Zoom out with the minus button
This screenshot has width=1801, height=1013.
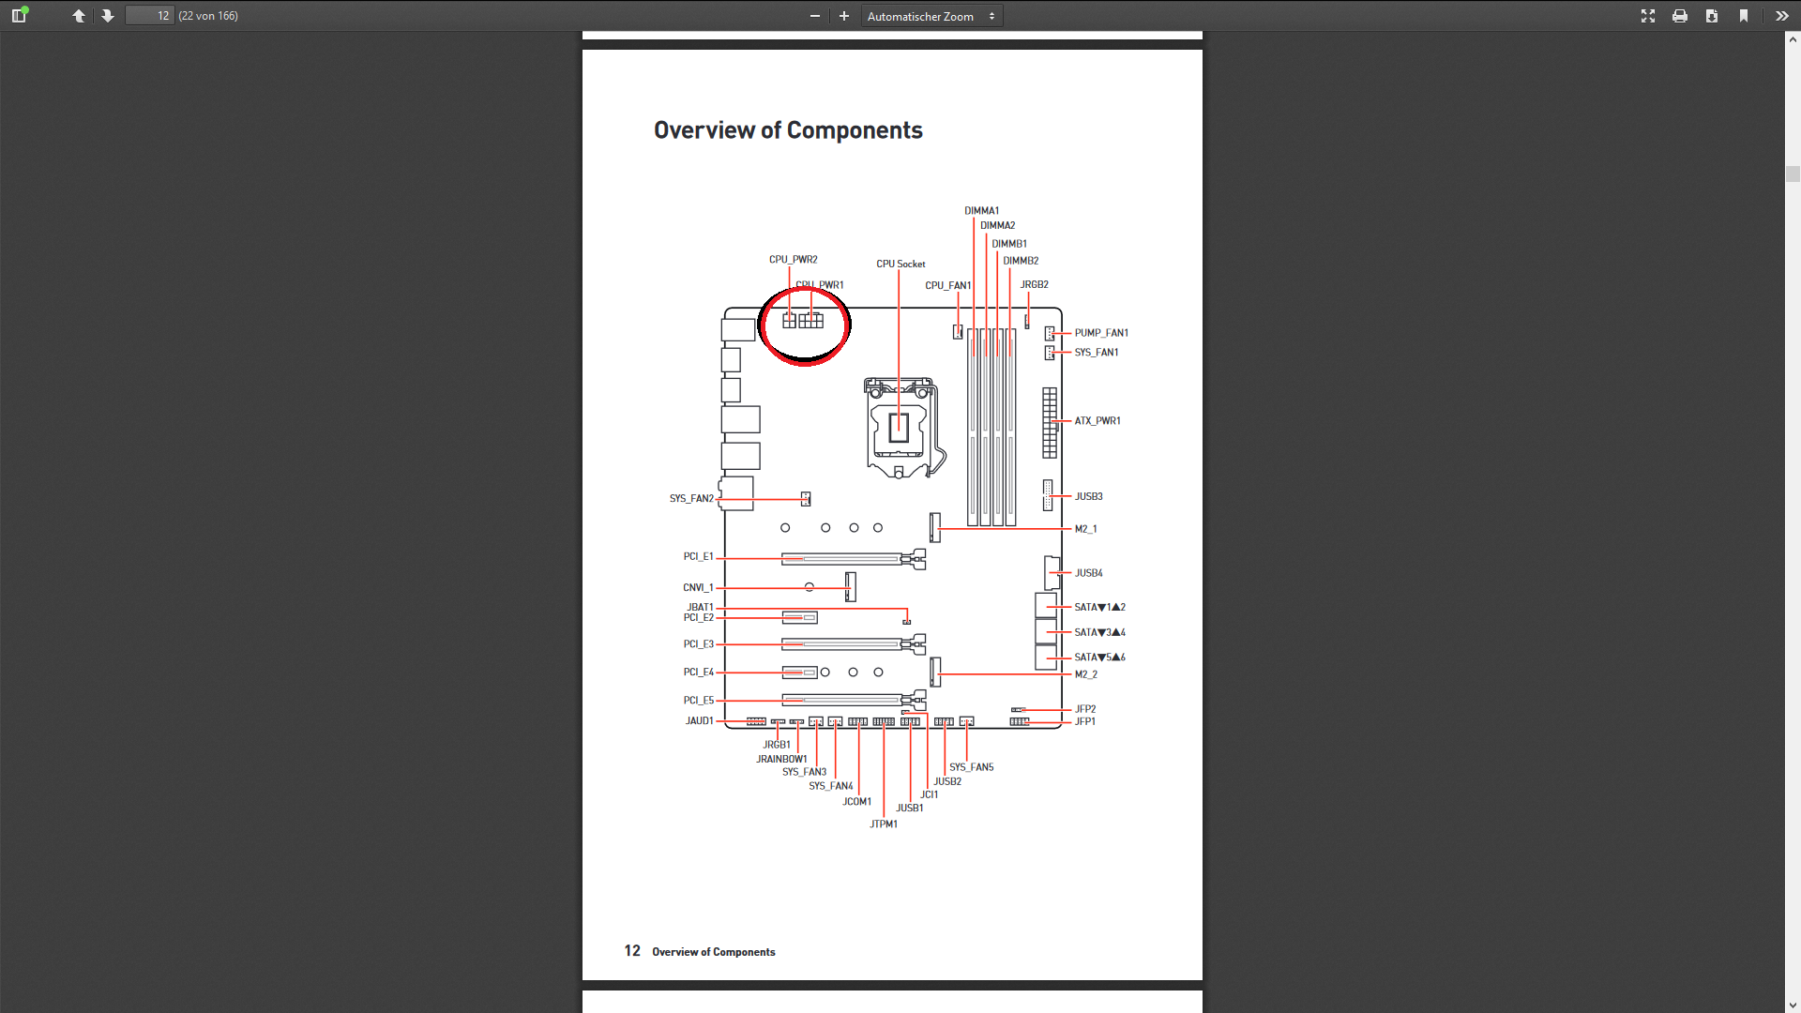[814, 16]
